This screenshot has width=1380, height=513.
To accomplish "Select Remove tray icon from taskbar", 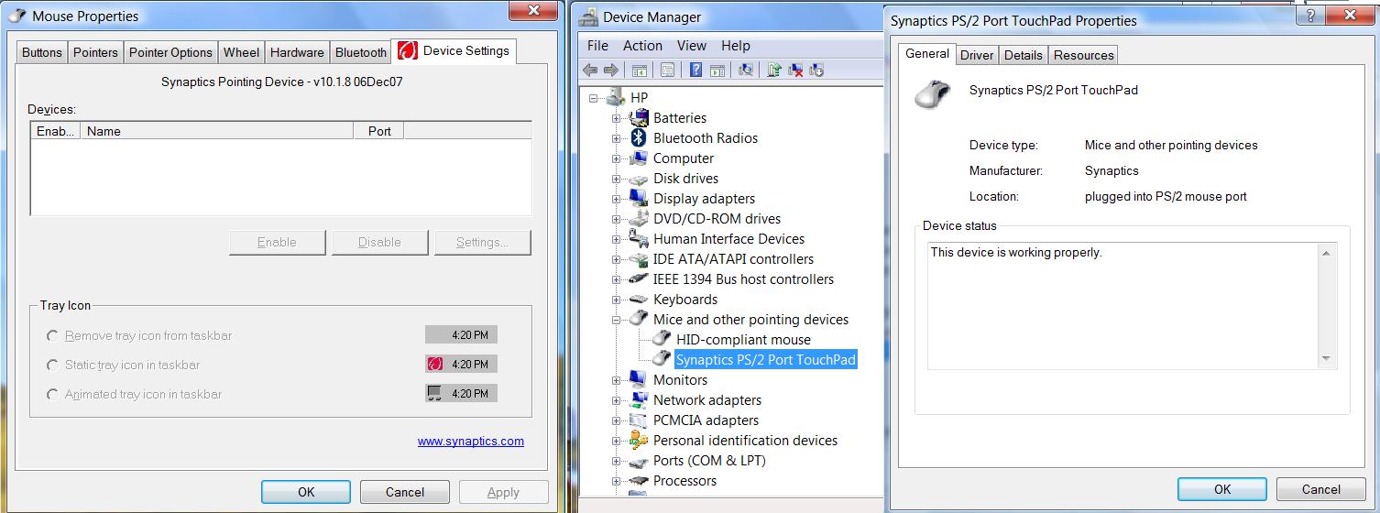I will (x=53, y=336).
